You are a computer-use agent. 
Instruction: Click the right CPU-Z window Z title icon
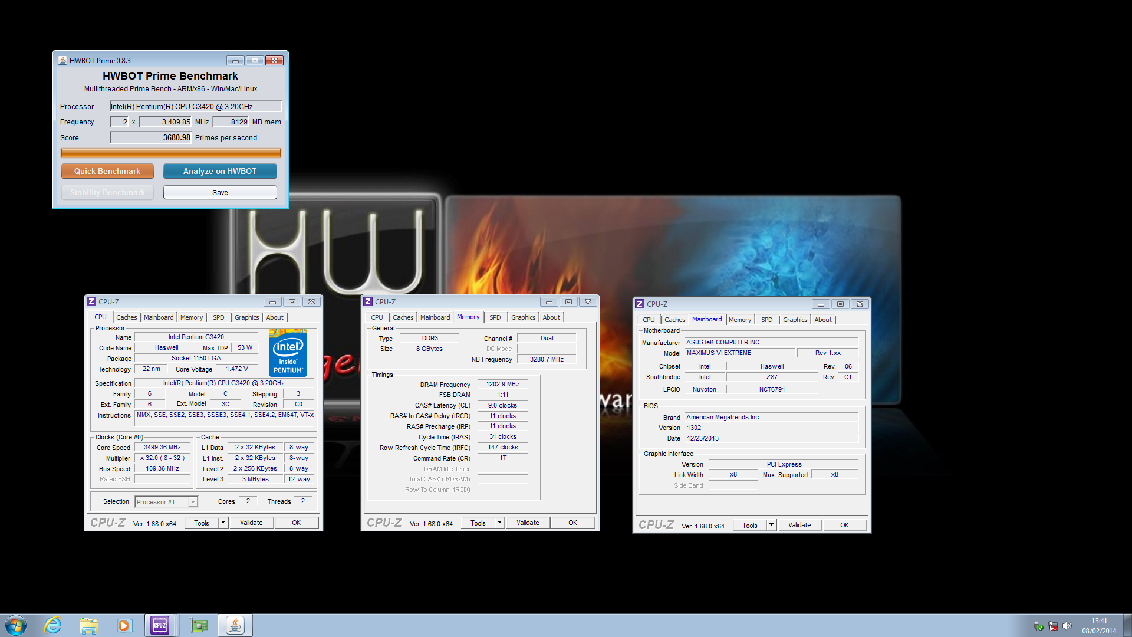[x=640, y=304]
